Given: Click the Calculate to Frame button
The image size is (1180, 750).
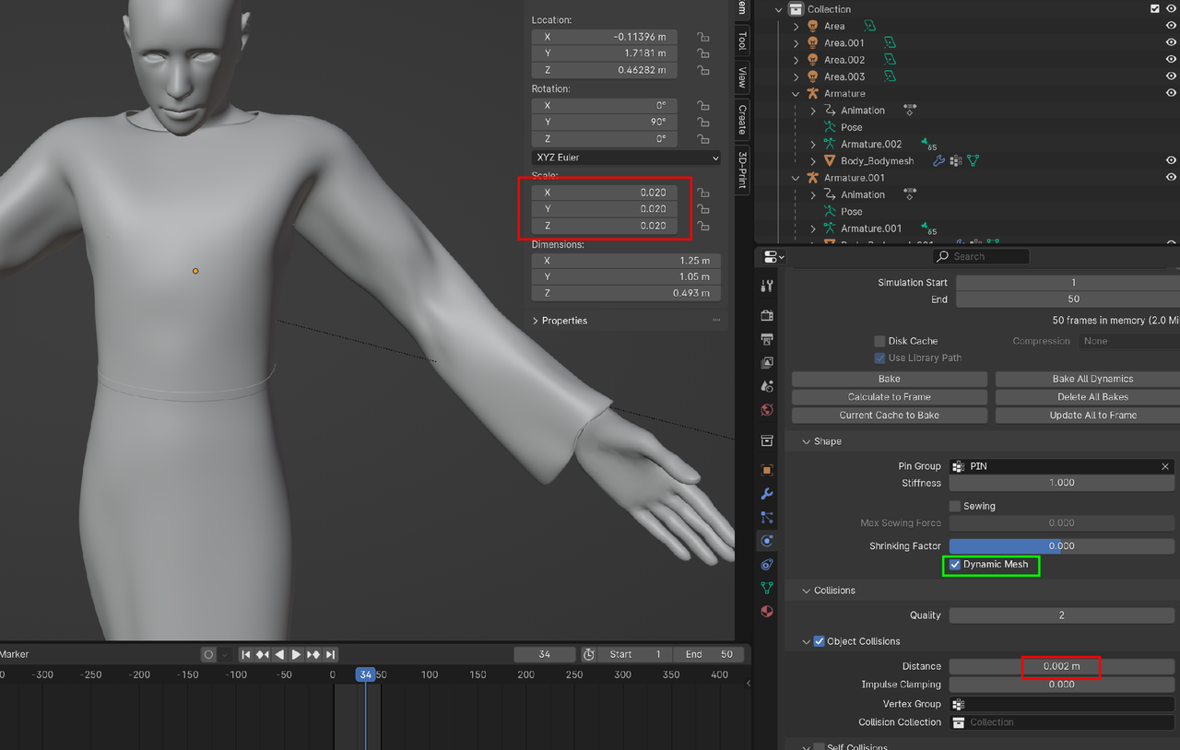Looking at the screenshot, I should point(889,397).
